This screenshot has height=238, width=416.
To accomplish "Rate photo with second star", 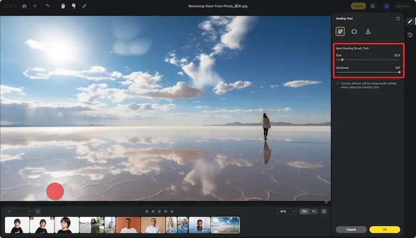I will click(153, 211).
